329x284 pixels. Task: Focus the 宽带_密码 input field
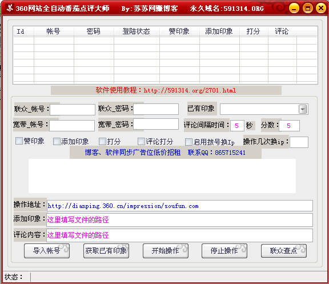(156, 124)
